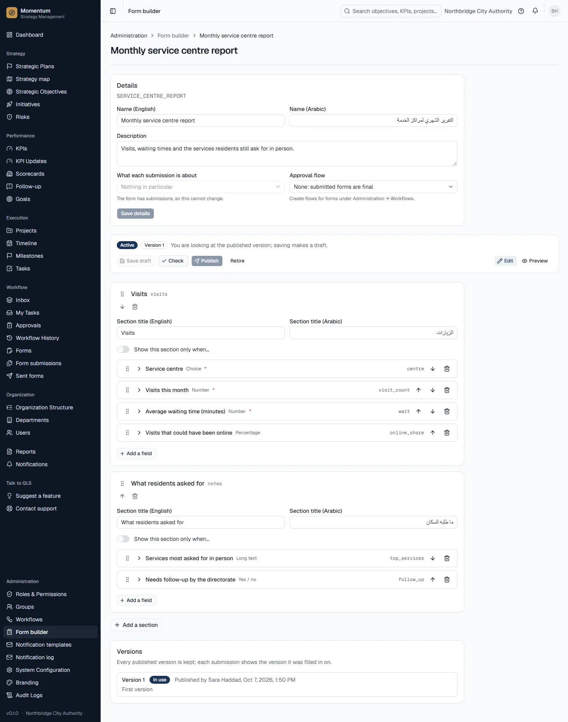The image size is (568, 722).
Task: Open the SH user avatar menu
Action: pos(555,11)
